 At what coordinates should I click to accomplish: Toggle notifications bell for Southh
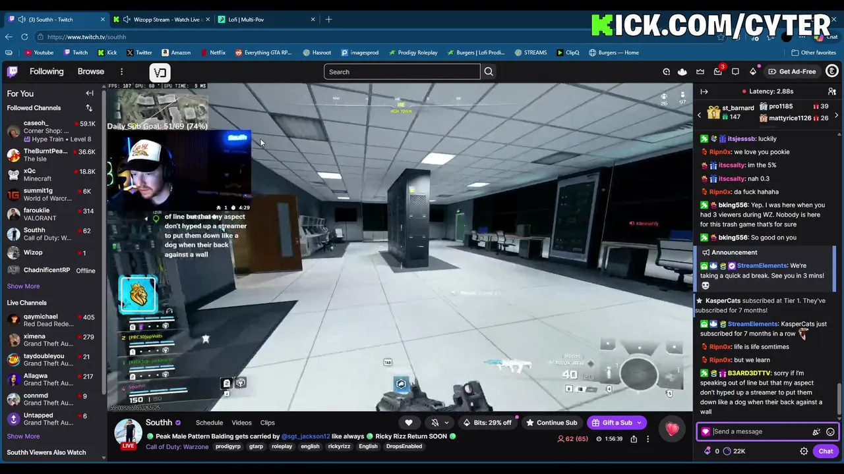click(435, 423)
